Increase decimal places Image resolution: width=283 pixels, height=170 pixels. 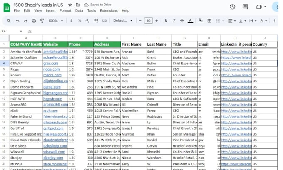coord(96,21)
